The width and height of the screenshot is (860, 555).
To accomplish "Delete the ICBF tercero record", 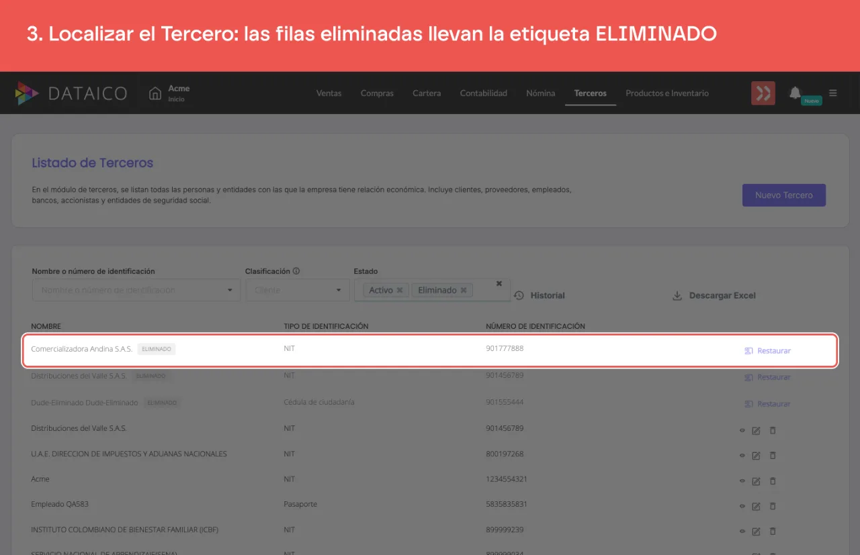I will [773, 531].
